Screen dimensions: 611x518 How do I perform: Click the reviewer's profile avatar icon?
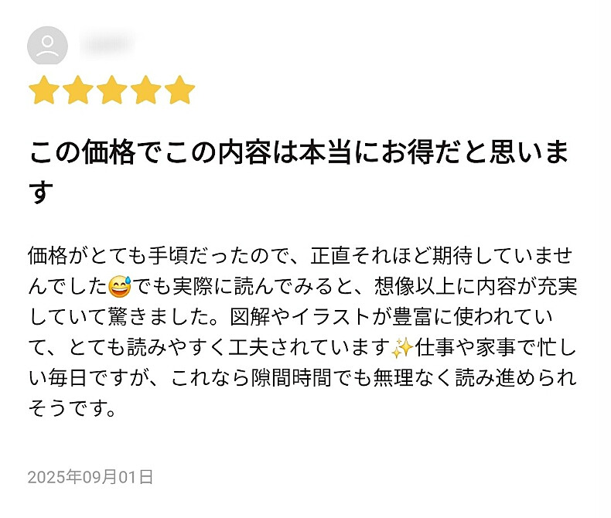pyautogui.click(x=47, y=46)
